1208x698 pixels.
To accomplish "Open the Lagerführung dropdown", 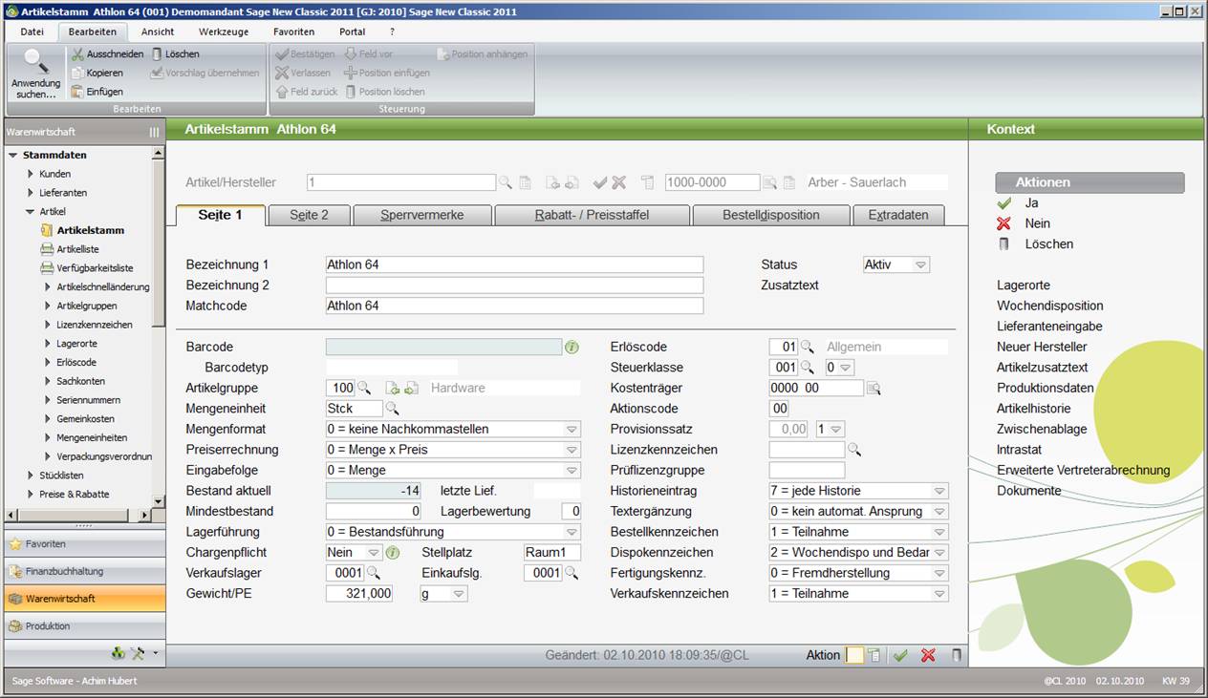I will click(572, 532).
